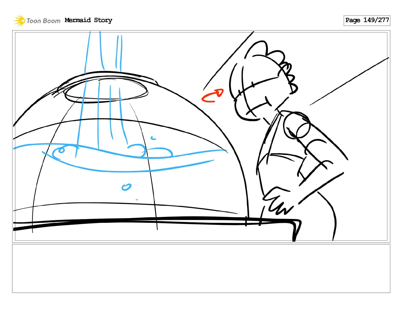Click the storyboard panel drawing thumbnail
Screen dimensions: 403x311
(x=201, y=136)
